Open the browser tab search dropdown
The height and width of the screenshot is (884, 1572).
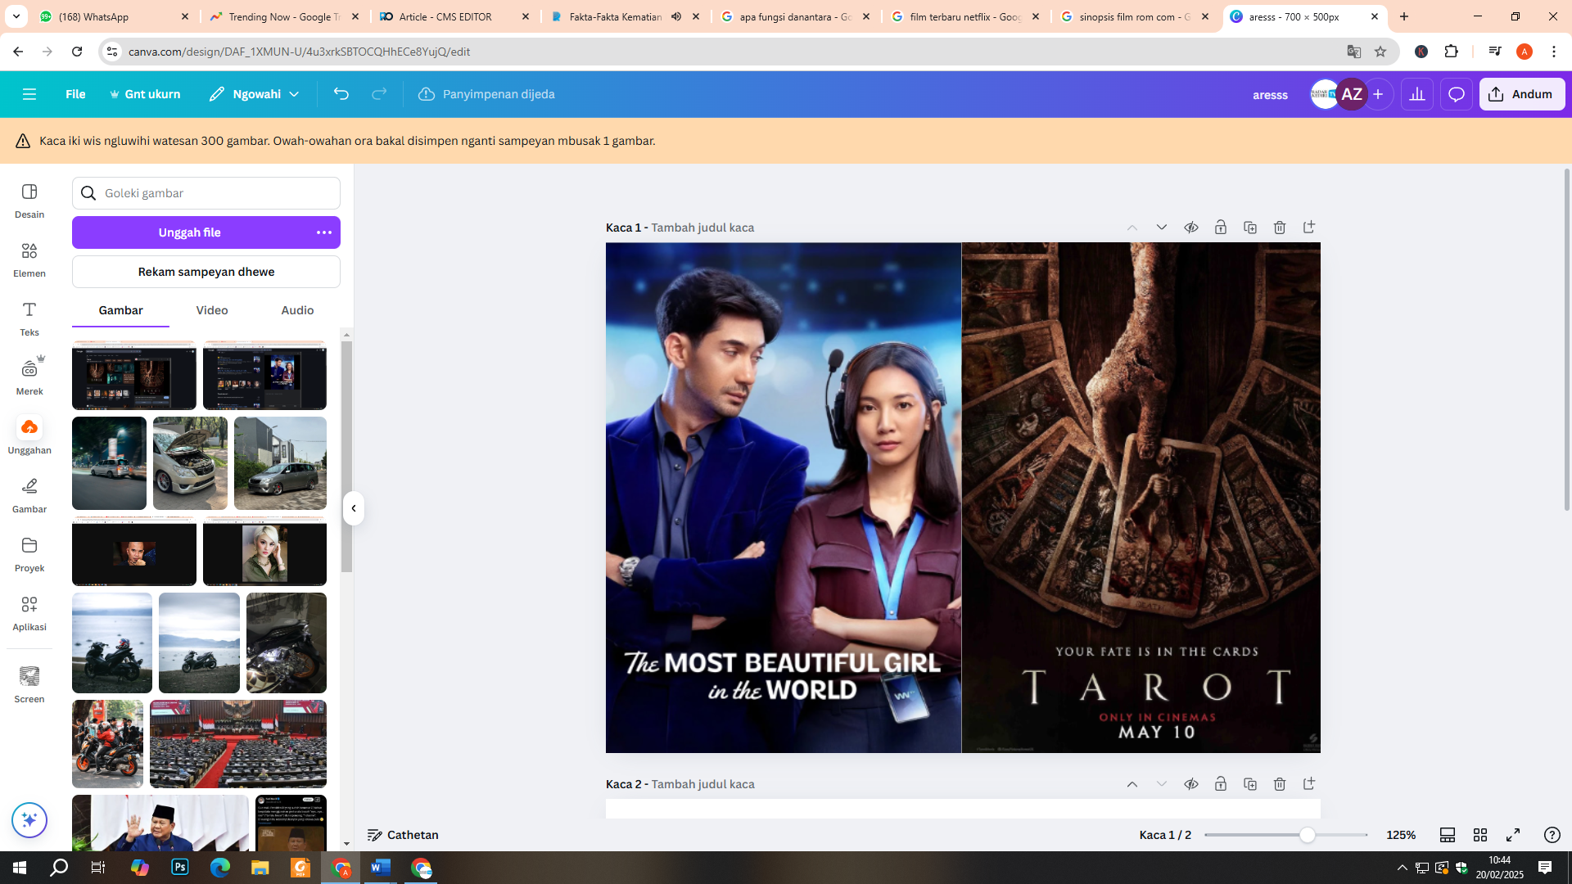click(x=16, y=16)
